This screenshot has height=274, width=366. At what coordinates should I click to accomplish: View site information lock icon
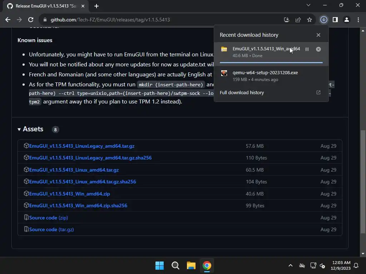(x=45, y=20)
